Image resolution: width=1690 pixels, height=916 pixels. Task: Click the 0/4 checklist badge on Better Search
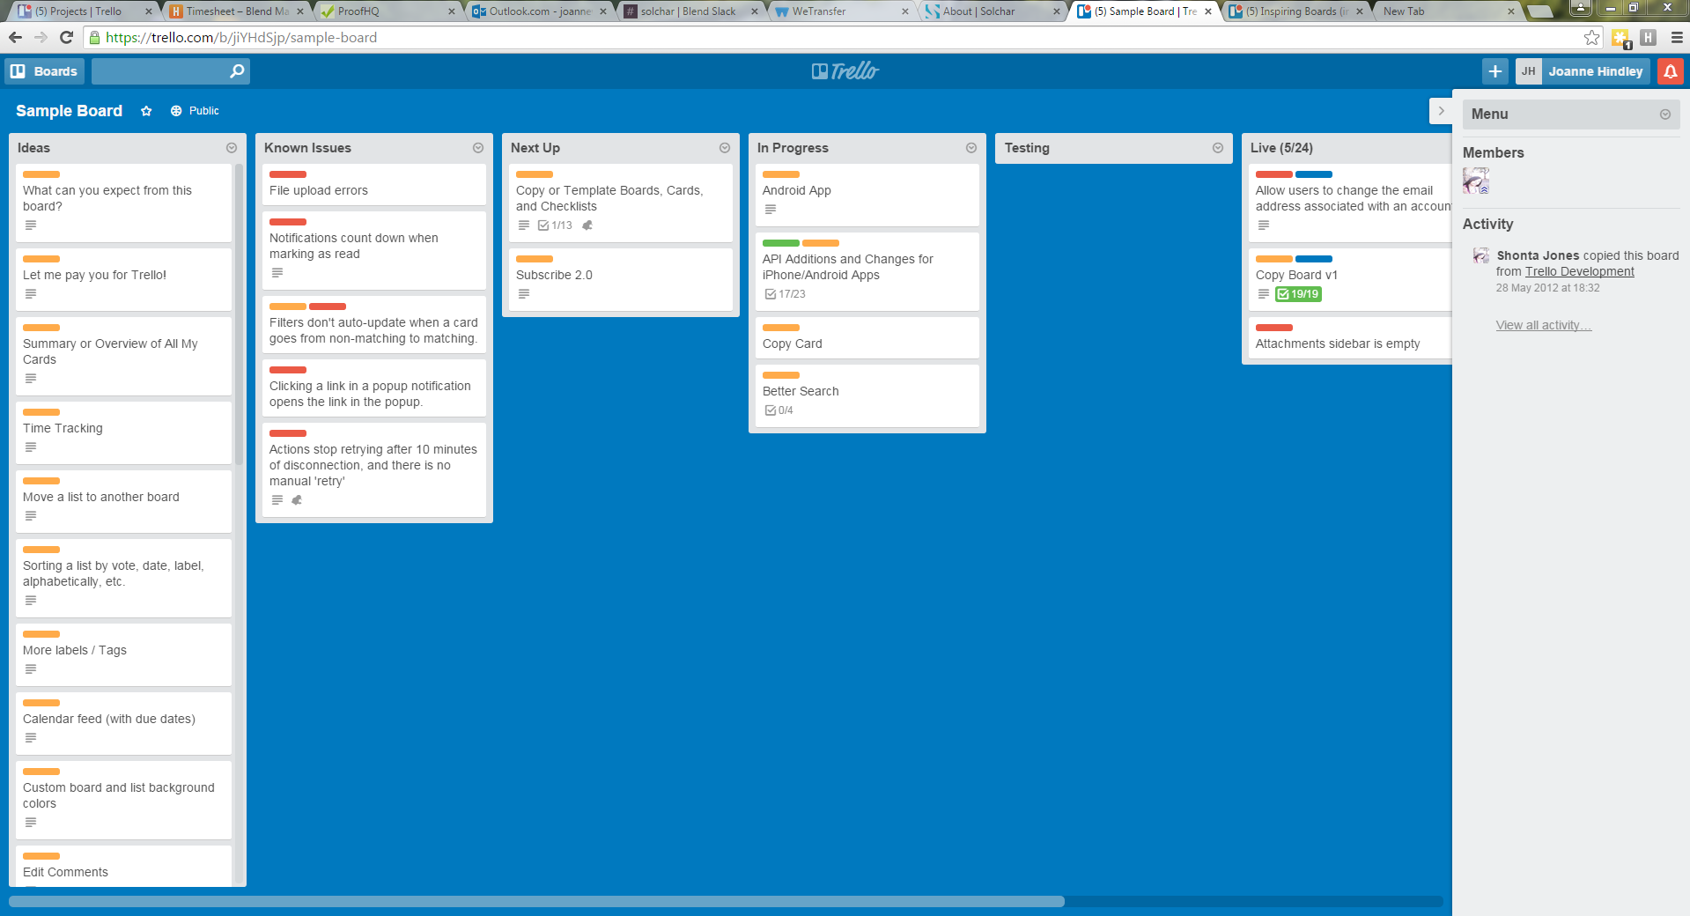(x=779, y=410)
